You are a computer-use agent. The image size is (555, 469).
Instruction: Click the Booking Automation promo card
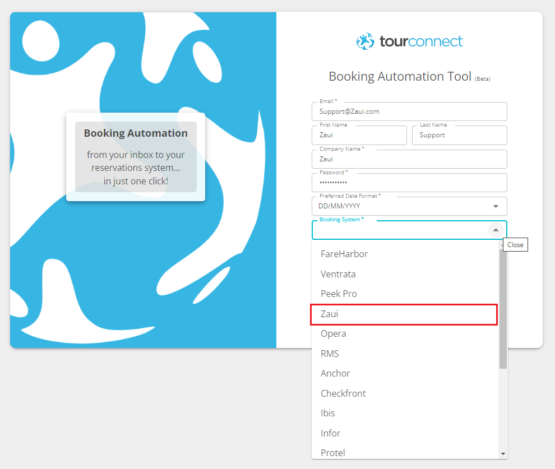point(136,157)
